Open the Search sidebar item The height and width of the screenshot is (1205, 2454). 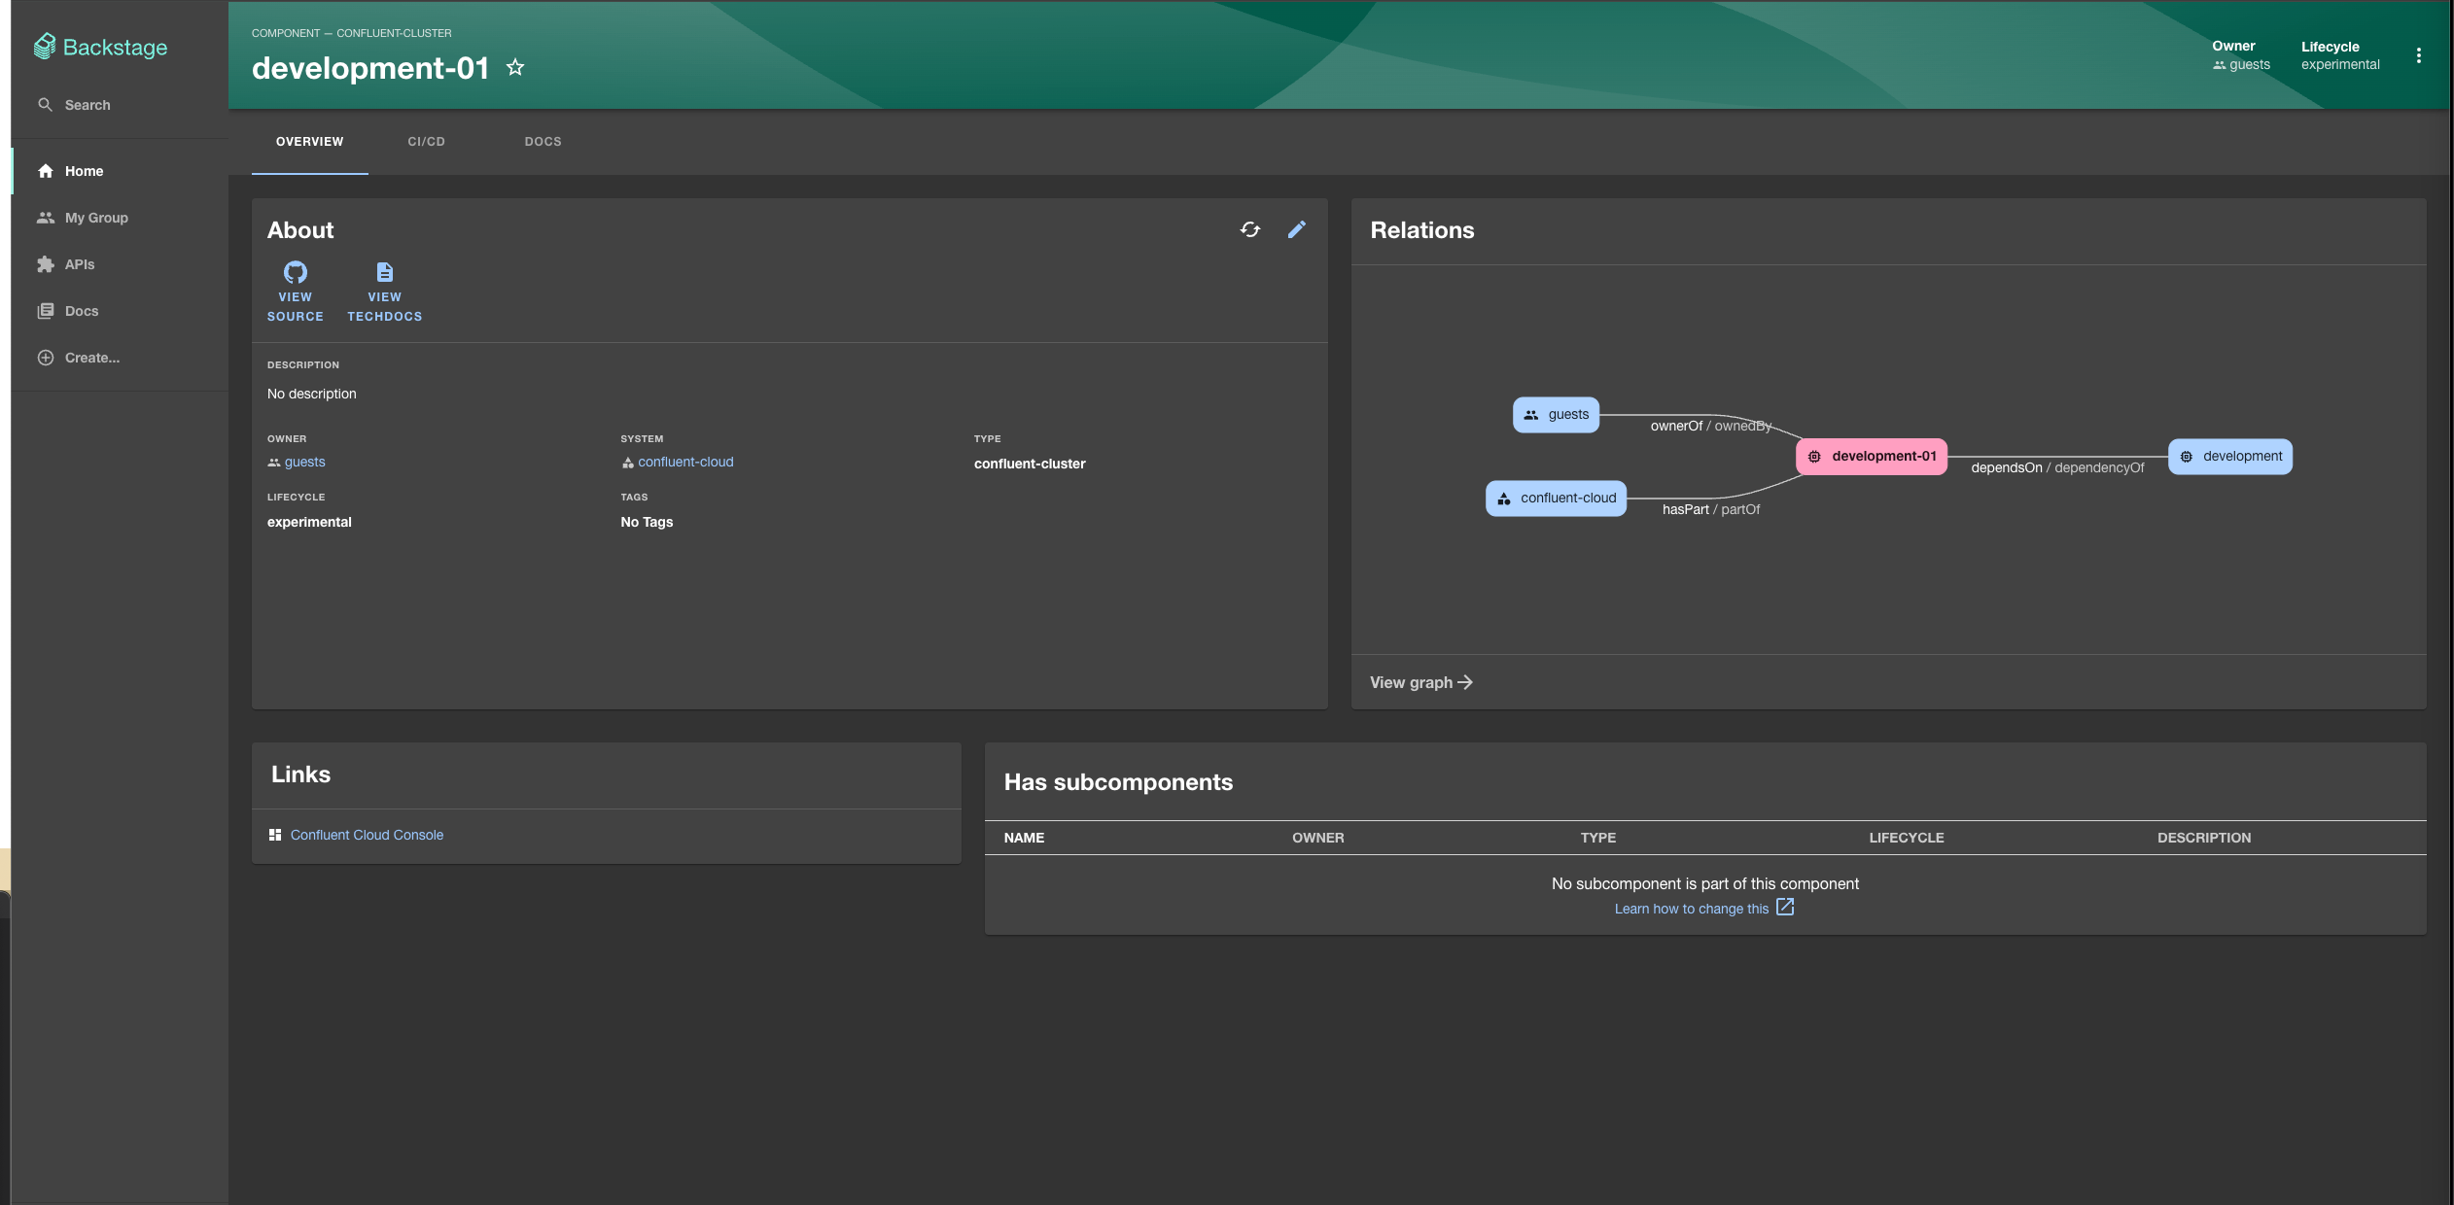(74, 105)
